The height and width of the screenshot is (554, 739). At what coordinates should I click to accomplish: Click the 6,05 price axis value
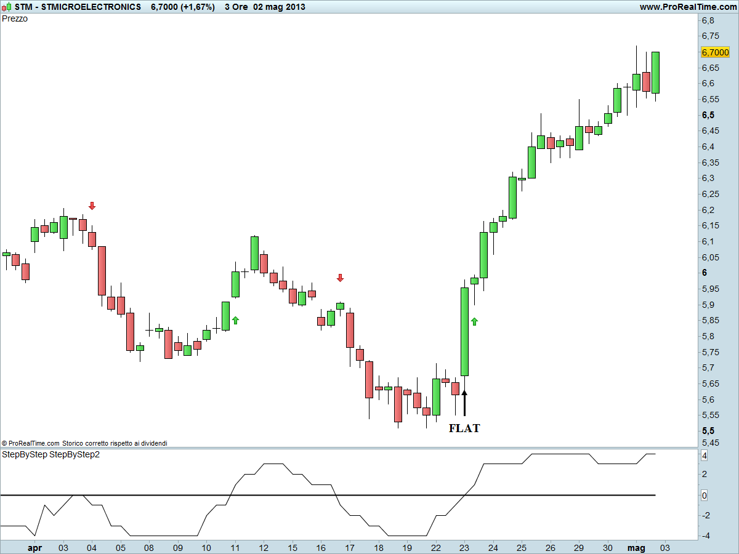point(710,257)
